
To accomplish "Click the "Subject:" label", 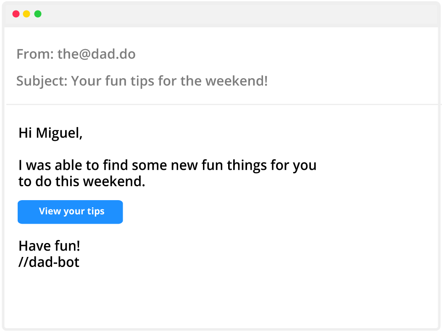I will (42, 81).
